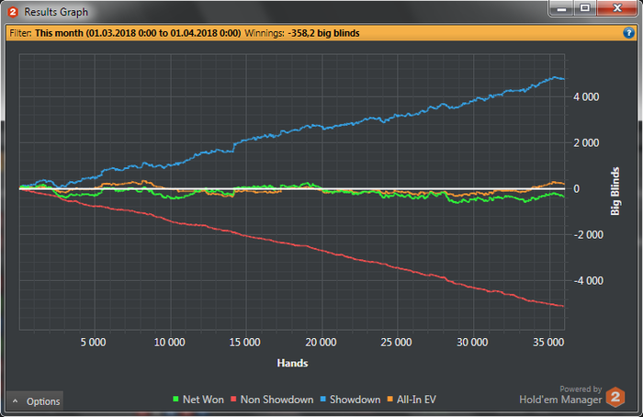
Task: Click the Showdown legend entry
Action: click(350, 400)
